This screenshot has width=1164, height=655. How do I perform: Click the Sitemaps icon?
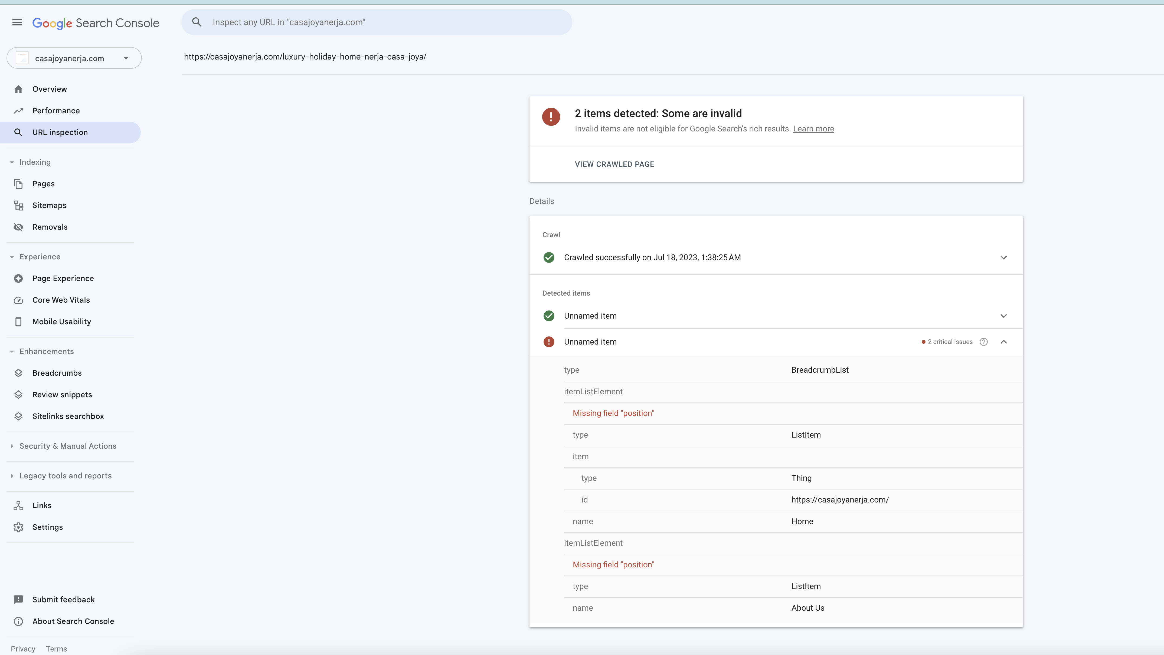18,205
